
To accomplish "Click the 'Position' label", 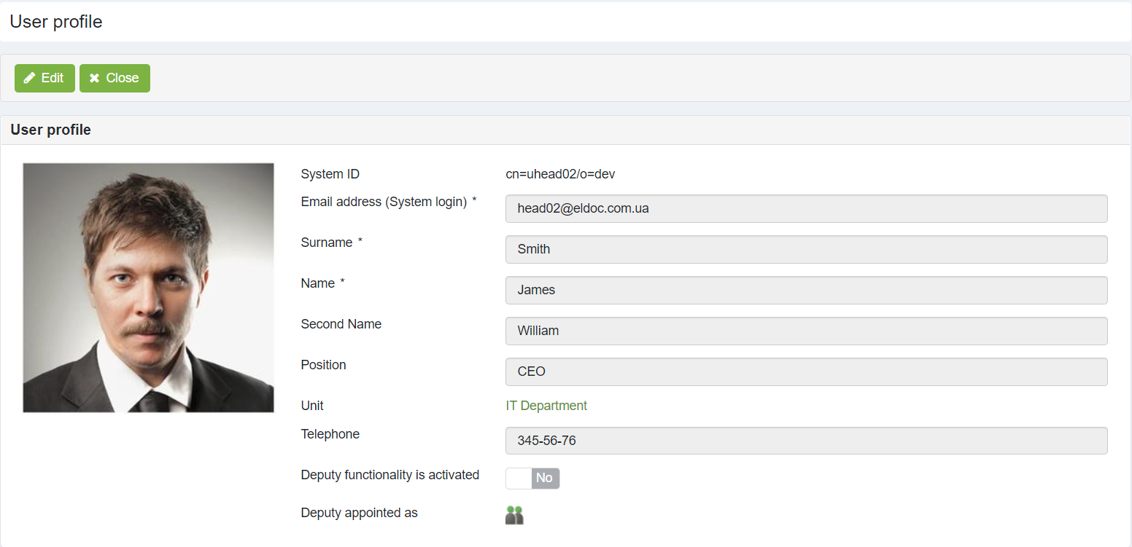I will click(323, 365).
